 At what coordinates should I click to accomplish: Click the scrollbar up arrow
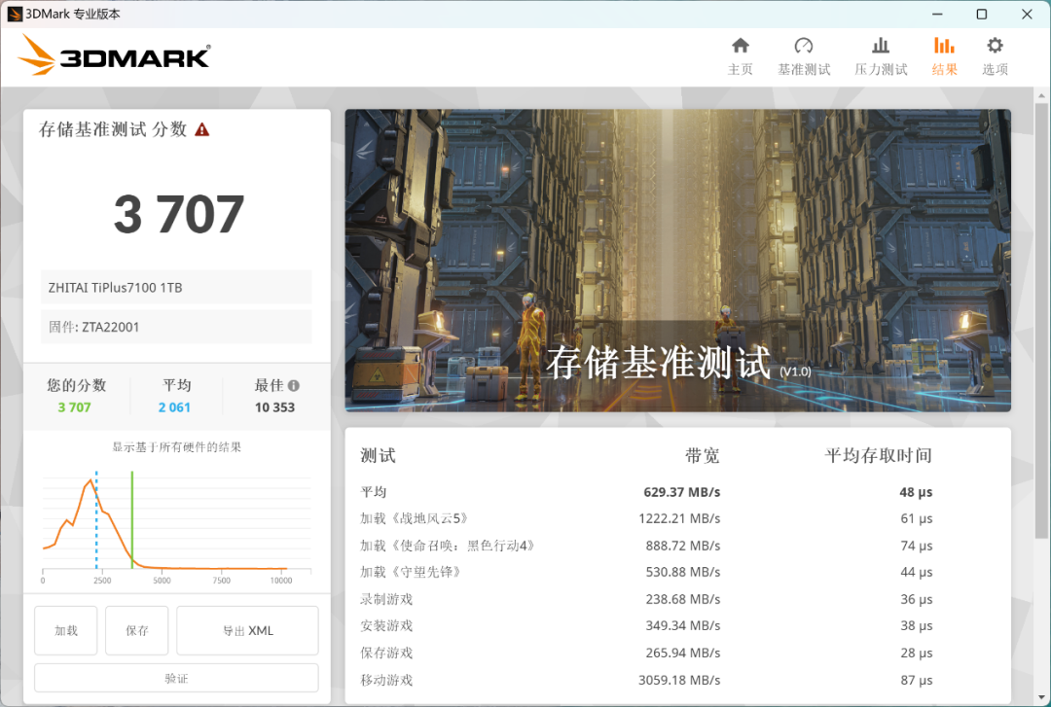[1041, 96]
